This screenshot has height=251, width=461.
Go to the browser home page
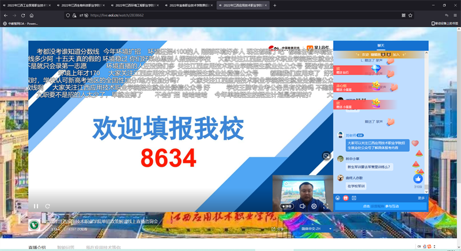click(32, 16)
